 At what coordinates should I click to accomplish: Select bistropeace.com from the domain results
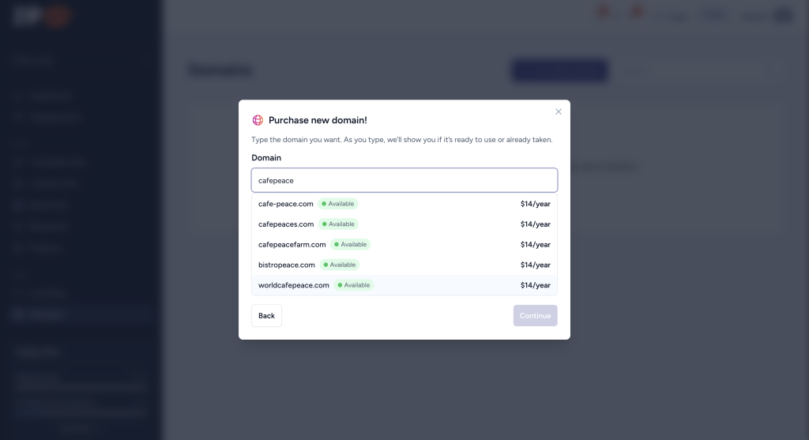click(287, 265)
